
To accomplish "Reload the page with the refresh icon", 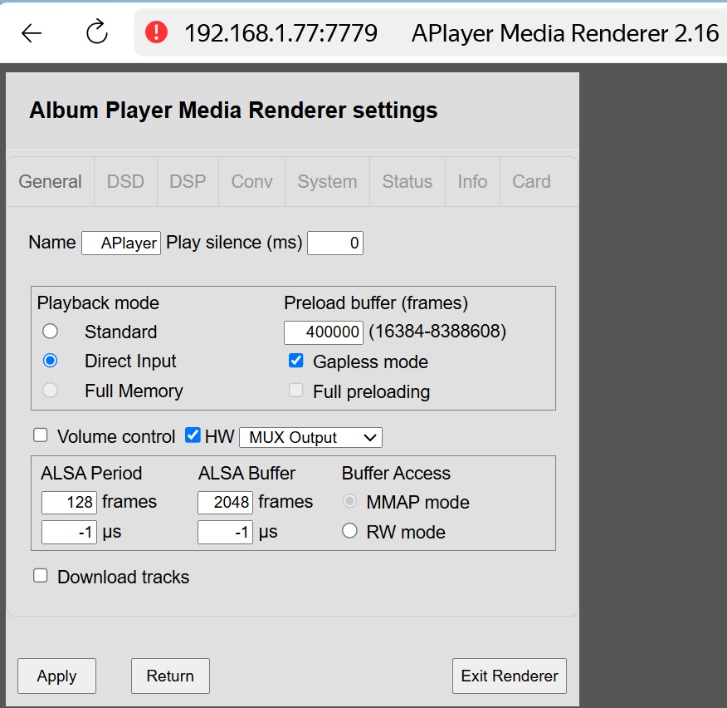I will (x=97, y=33).
